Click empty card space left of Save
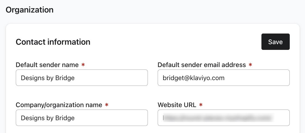This screenshot has width=305, height=133. pos(177,42)
